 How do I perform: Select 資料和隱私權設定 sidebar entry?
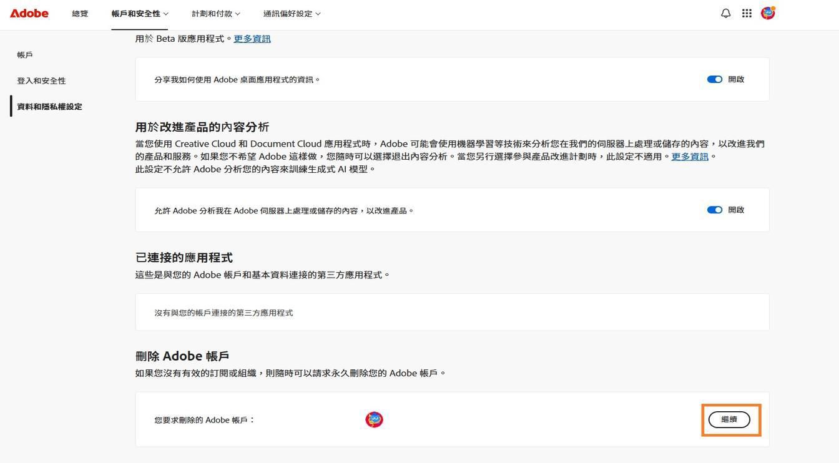click(49, 106)
